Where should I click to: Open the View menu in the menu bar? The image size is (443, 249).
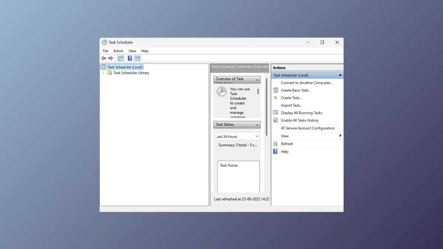coord(132,51)
